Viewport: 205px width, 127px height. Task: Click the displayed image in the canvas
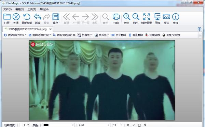pyautogui.click(x=102, y=80)
